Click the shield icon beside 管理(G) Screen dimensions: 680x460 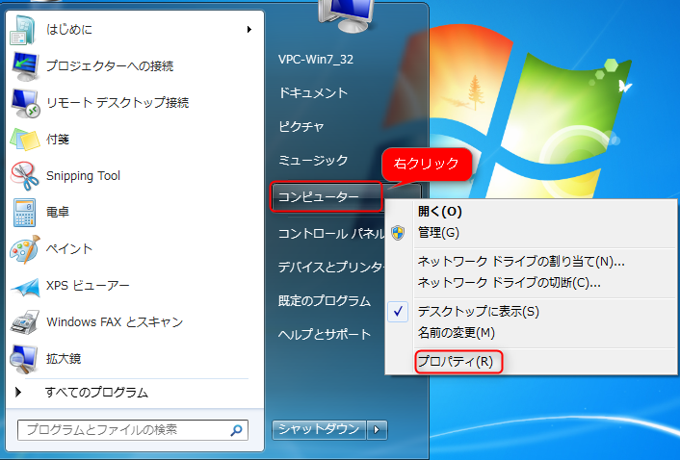[x=398, y=233]
